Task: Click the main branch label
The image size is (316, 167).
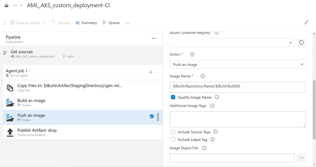Action: tap(71, 57)
